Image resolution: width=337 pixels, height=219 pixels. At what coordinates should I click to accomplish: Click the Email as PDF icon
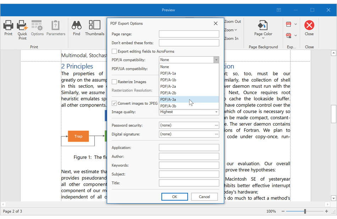click(x=288, y=35)
